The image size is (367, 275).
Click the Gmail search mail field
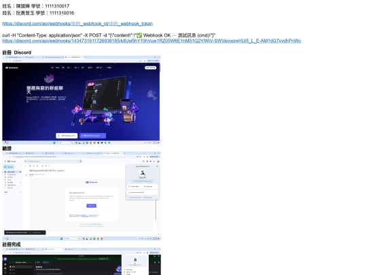pyautogui.click(x=54, y=162)
